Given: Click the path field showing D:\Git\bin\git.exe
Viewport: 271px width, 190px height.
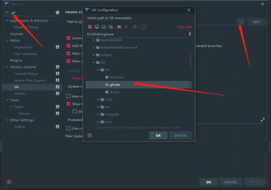Looking at the screenshot, I should pos(137,34).
